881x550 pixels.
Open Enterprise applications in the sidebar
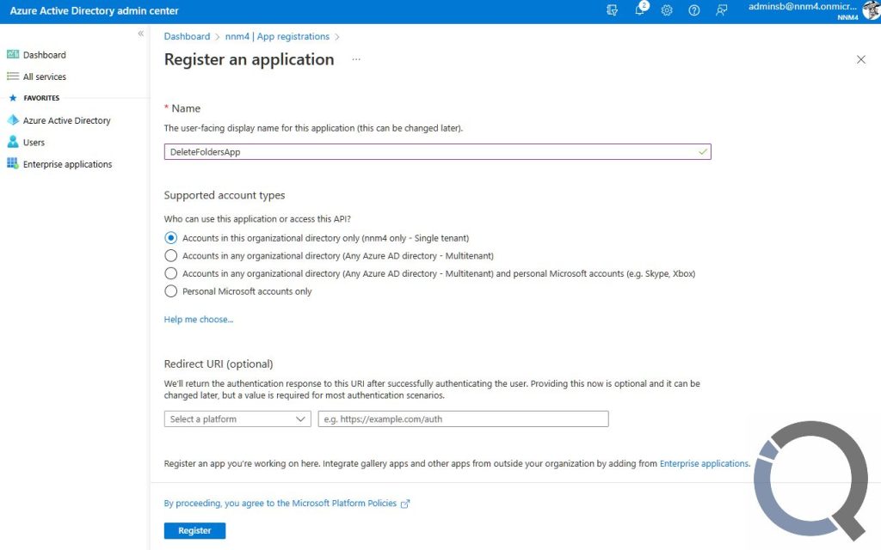point(67,164)
